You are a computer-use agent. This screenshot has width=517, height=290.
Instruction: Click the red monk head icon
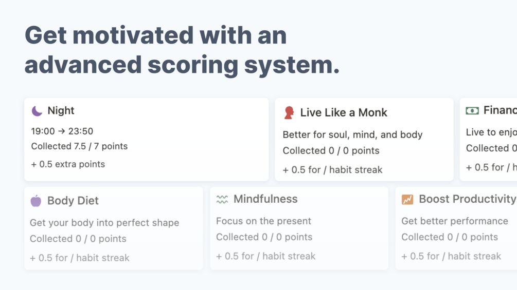289,113
